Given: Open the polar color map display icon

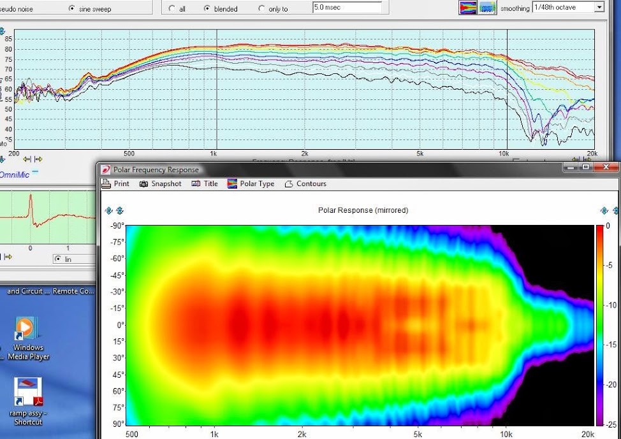Looking at the screenshot, I should coord(467,8).
